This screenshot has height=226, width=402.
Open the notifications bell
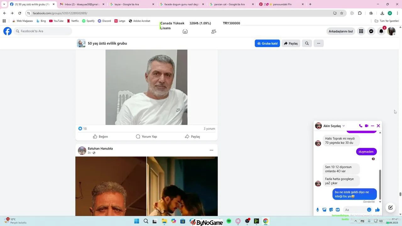click(381, 31)
